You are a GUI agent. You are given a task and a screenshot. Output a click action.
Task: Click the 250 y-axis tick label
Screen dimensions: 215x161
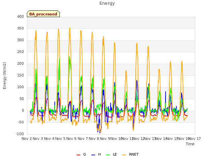point(20,52)
